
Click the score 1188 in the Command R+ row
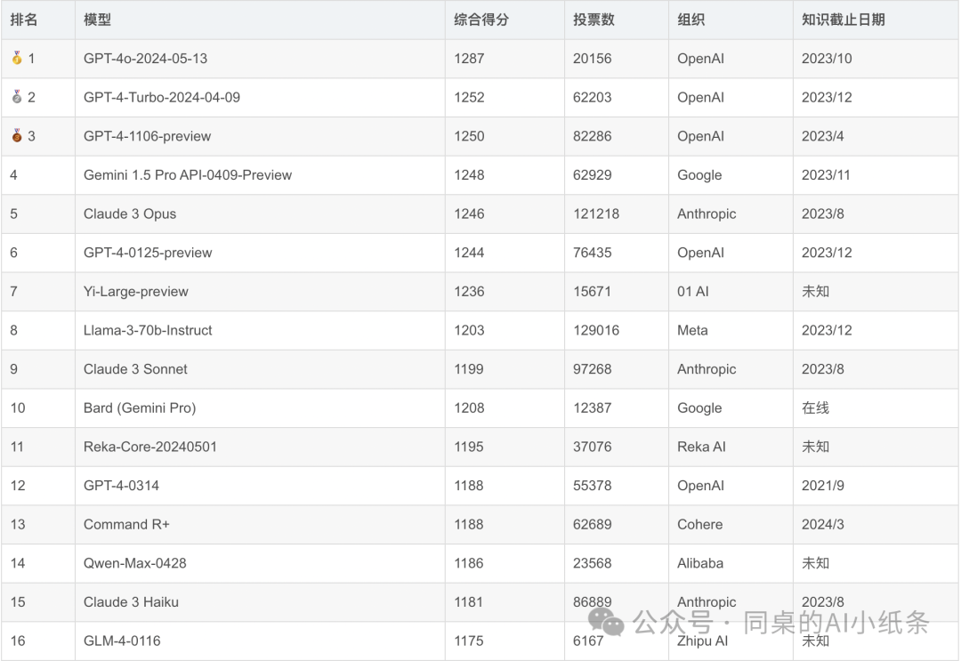tap(469, 524)
